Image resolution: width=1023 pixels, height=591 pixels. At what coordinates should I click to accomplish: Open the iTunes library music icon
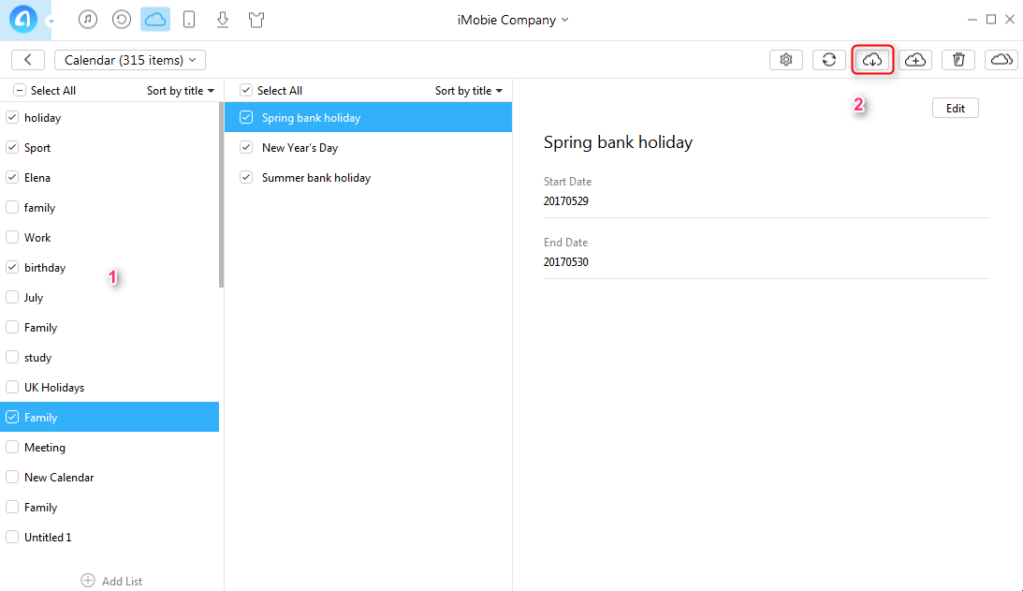coord(87,20)
